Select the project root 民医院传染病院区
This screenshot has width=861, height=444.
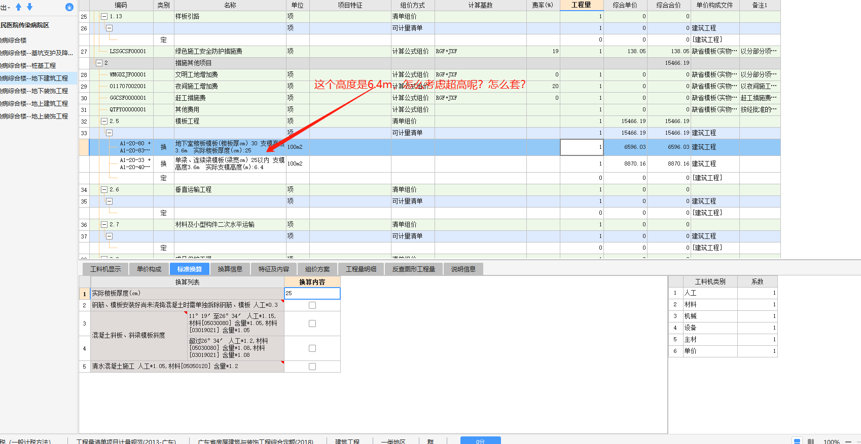click(x=25, y=25)
